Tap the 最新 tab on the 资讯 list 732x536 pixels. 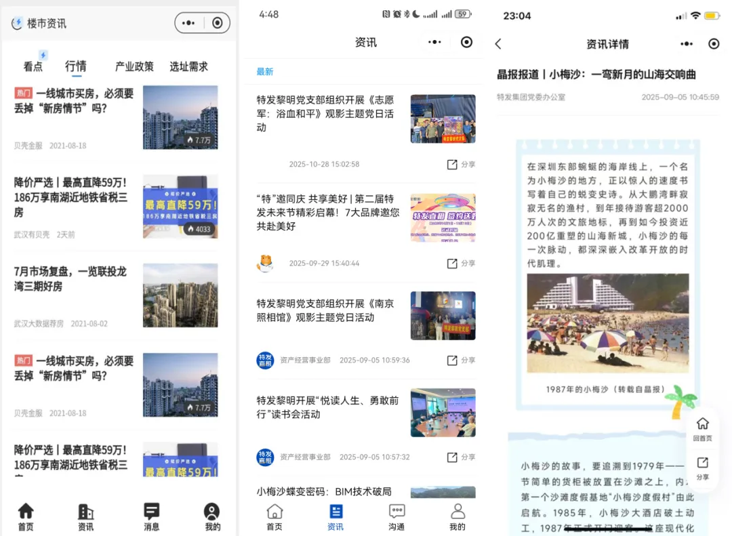(264, 70)
